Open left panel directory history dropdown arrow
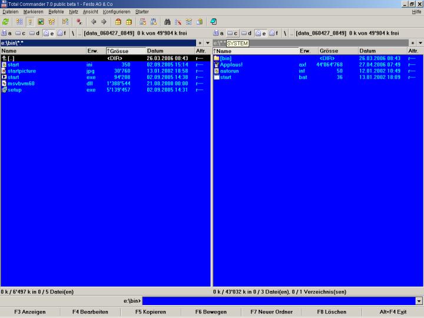Viewport: 424px width, 318px height. click(x=208, y=43)
